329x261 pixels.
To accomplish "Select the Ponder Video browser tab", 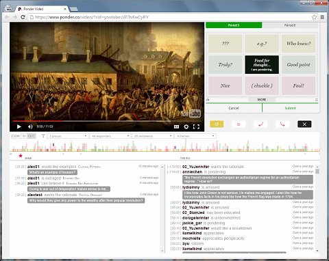I will 41,9.
